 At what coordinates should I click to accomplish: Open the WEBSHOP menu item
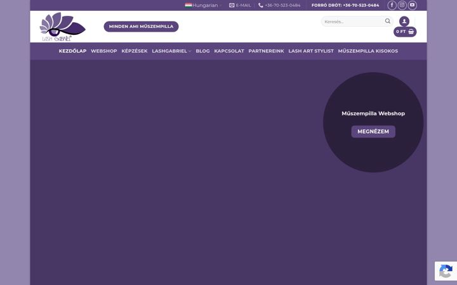[x=103, y=51]
